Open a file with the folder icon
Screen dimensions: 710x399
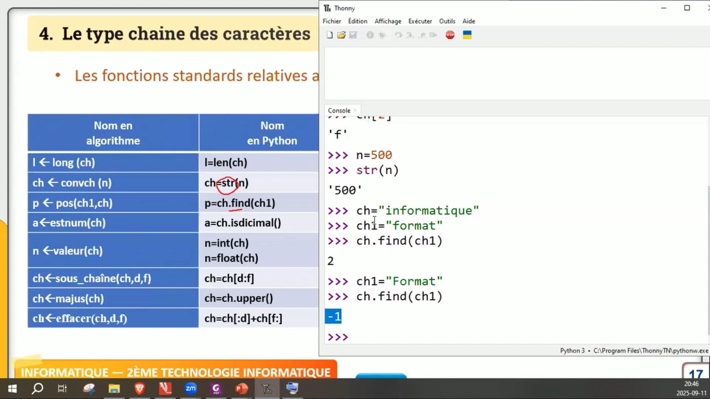(x=341, y=35)
